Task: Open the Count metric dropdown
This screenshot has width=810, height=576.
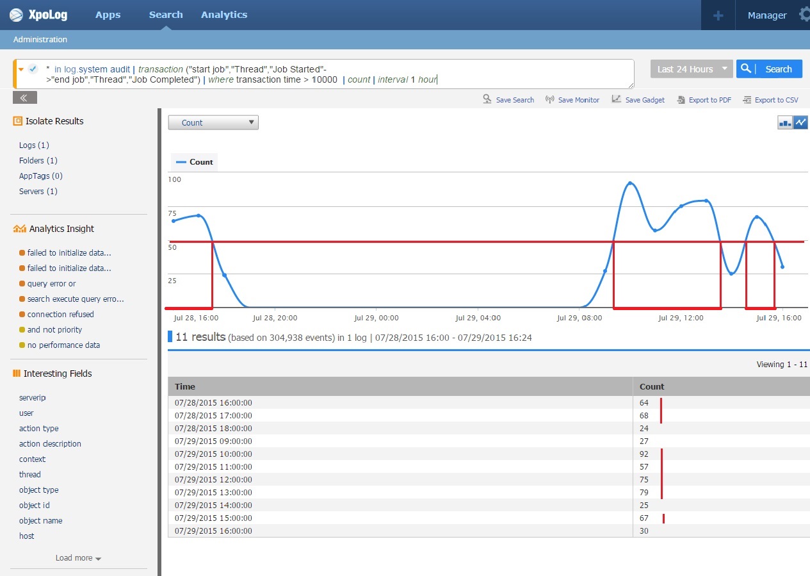Action: click(x=213, y=122)
